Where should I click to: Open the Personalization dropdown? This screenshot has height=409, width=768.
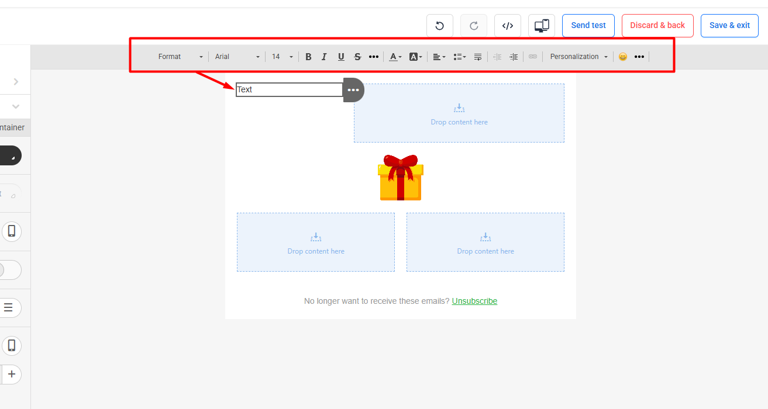[x=578, y=57]
